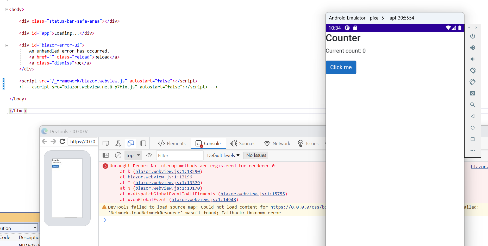Create a live expression with the eye icon

click(x=149, y=155)
